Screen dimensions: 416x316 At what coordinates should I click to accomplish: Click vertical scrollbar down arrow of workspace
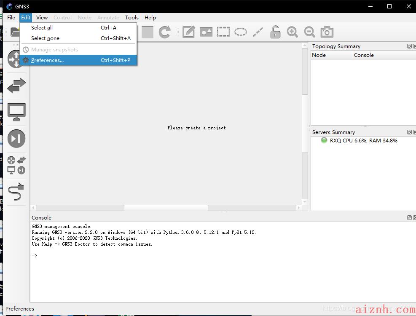coord(305,202)
